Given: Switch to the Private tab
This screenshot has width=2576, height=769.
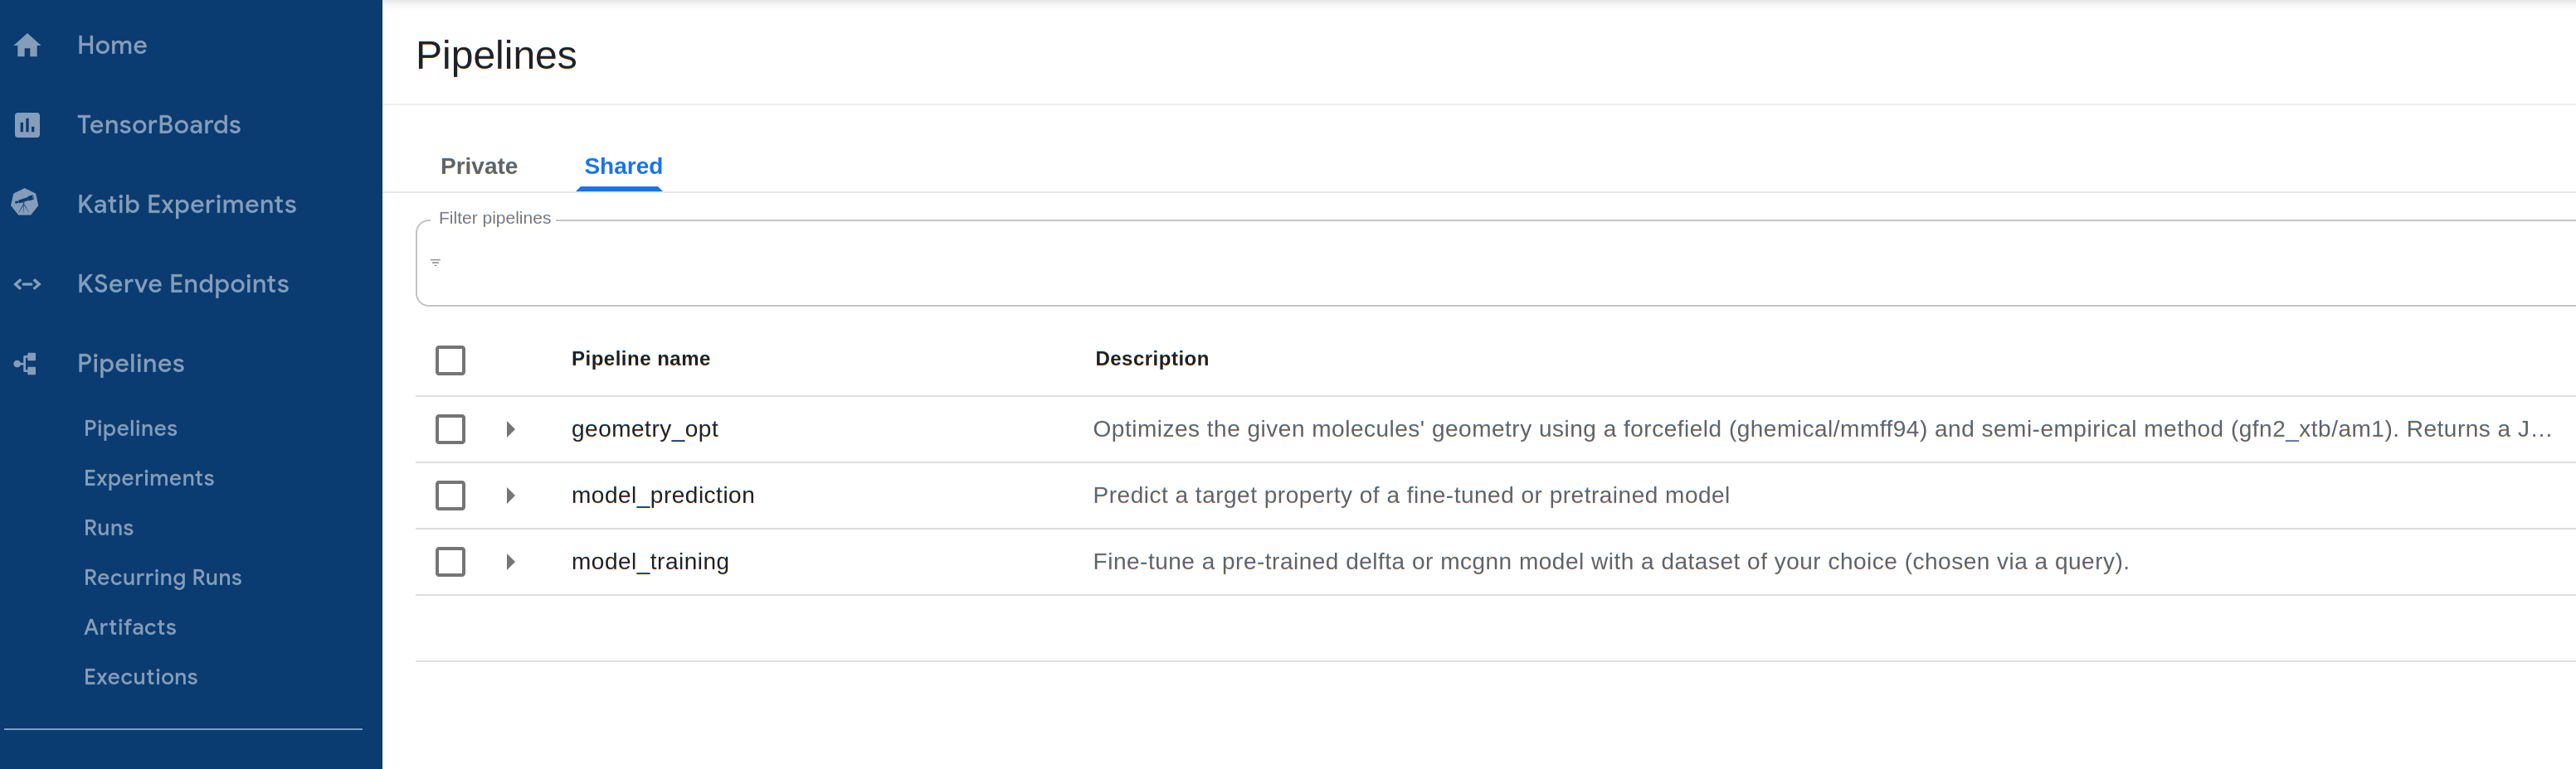Looking at the screenshot, I should coord(479,167).
